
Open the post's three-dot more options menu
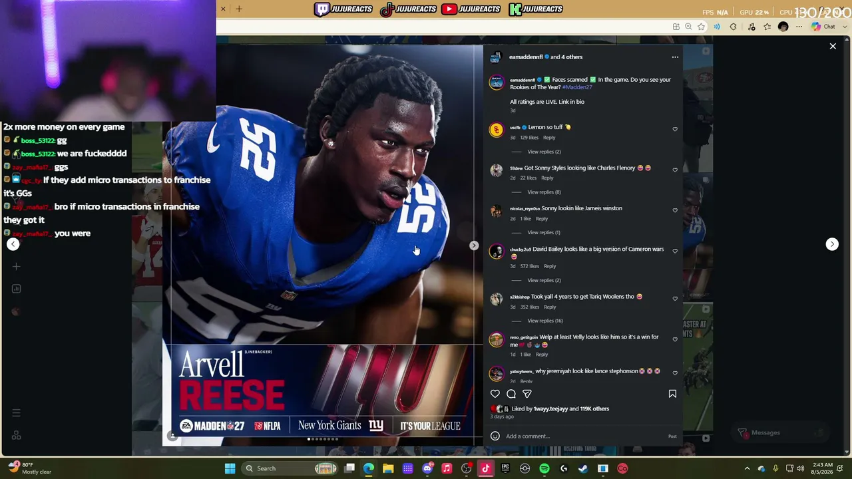click(675, 57)
